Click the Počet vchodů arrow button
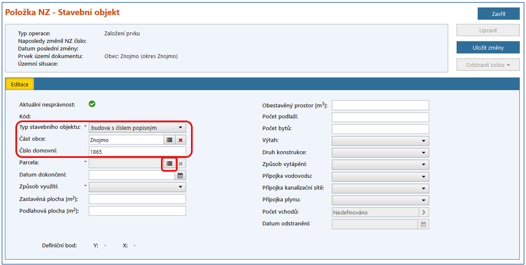The image size is (526, 265). [424, 212]
